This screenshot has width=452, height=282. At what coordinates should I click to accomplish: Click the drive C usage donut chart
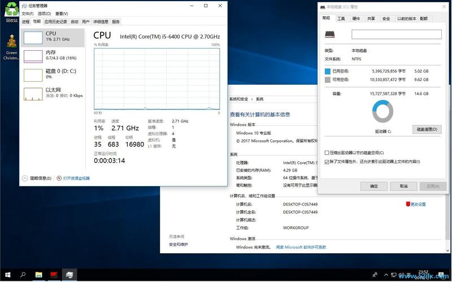(x=383, y=111)
